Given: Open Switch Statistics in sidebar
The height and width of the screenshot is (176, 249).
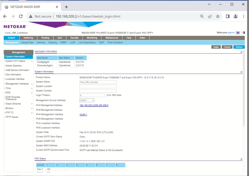Looking at the screenshot, I should [x=14, y=66].
